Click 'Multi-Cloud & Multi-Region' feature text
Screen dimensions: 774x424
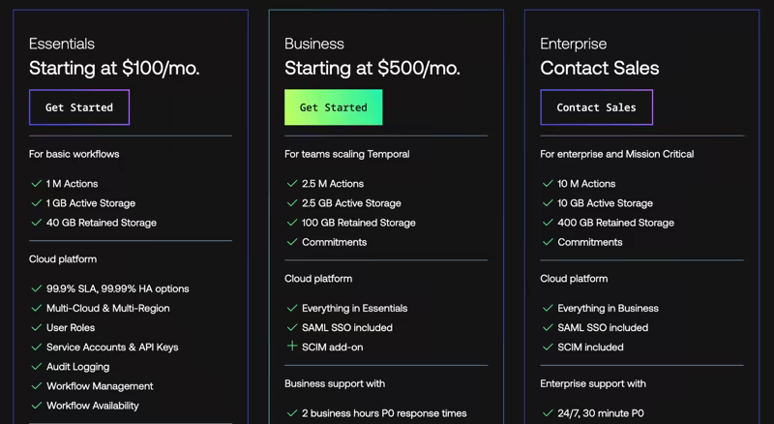coord(108,309)
